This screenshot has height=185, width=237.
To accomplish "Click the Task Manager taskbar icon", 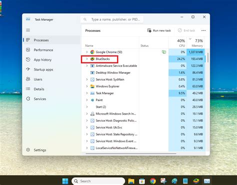I will click(x=207, y=181).
